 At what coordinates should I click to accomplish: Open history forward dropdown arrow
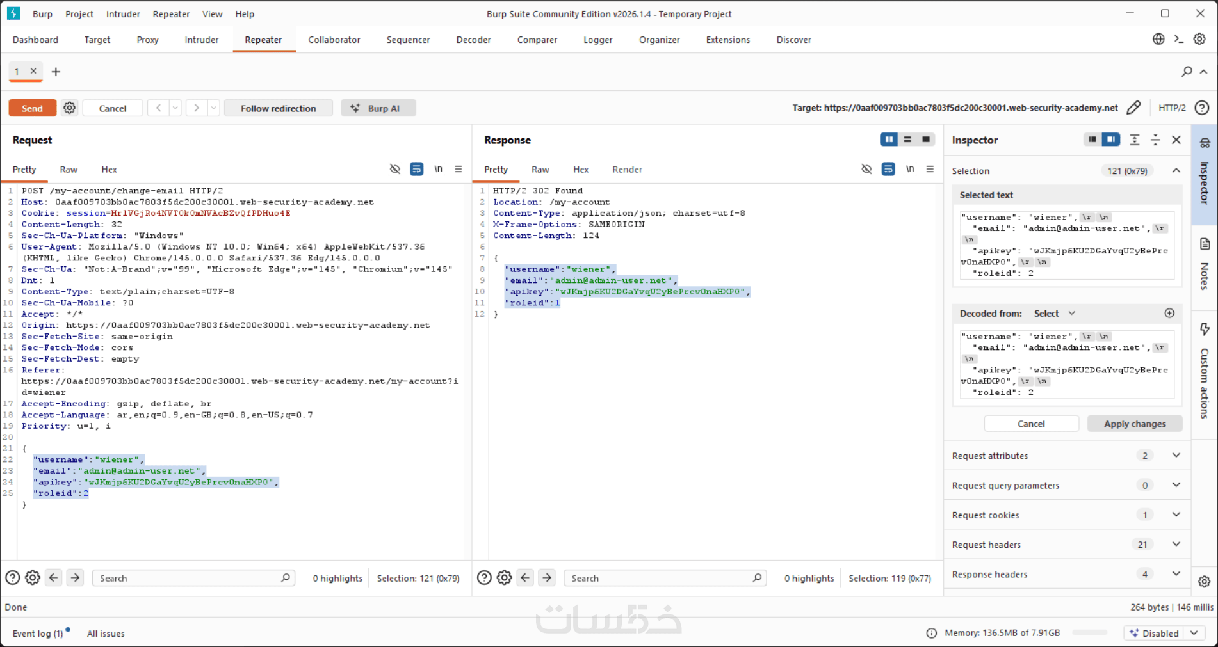[x=214, y=108]
